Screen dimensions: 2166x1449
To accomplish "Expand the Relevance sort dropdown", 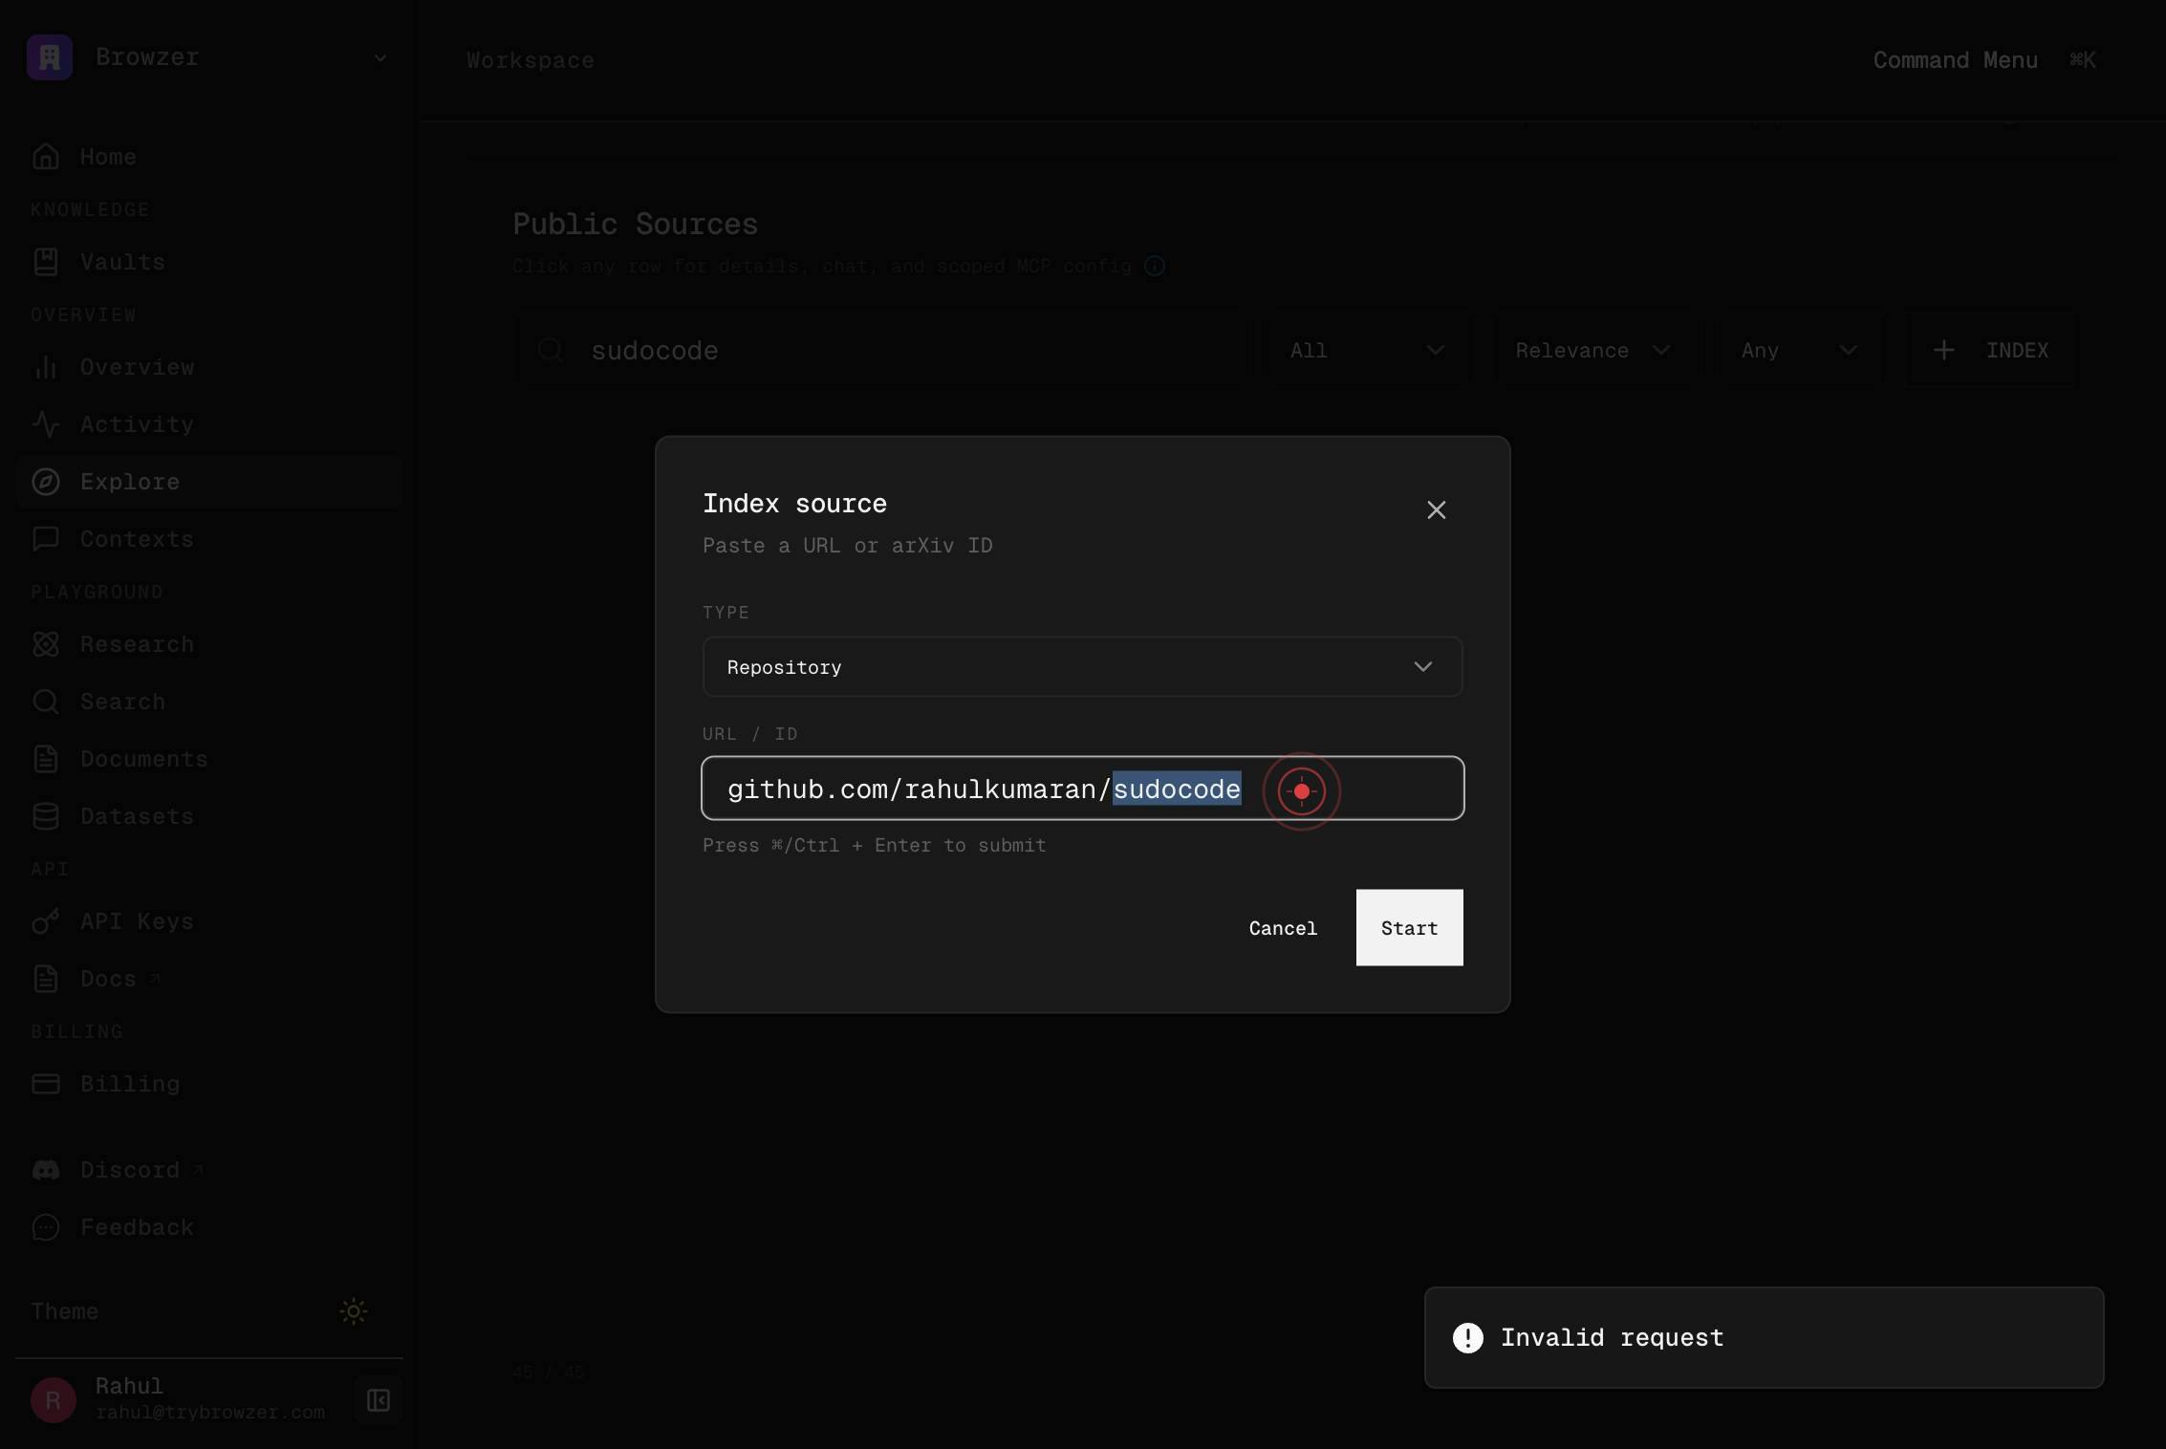I will (x=1593, y=351).
